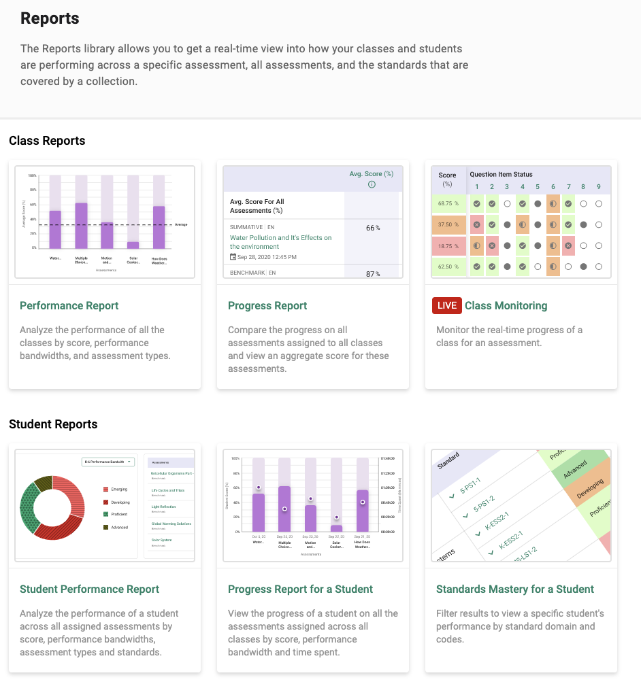Open the Student Performance Report title link

tap(89, 589)
